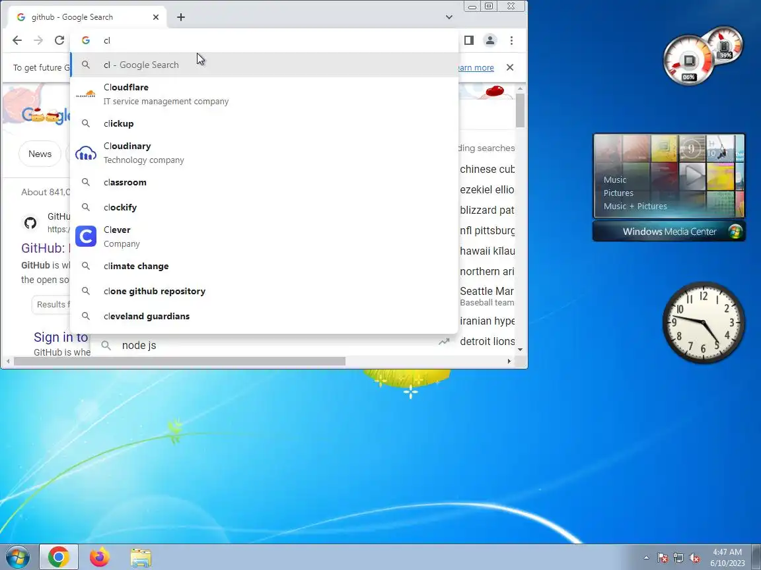Click the grayed forward arrow in Chrome
The image size is (761, 570).
[38, 40]
